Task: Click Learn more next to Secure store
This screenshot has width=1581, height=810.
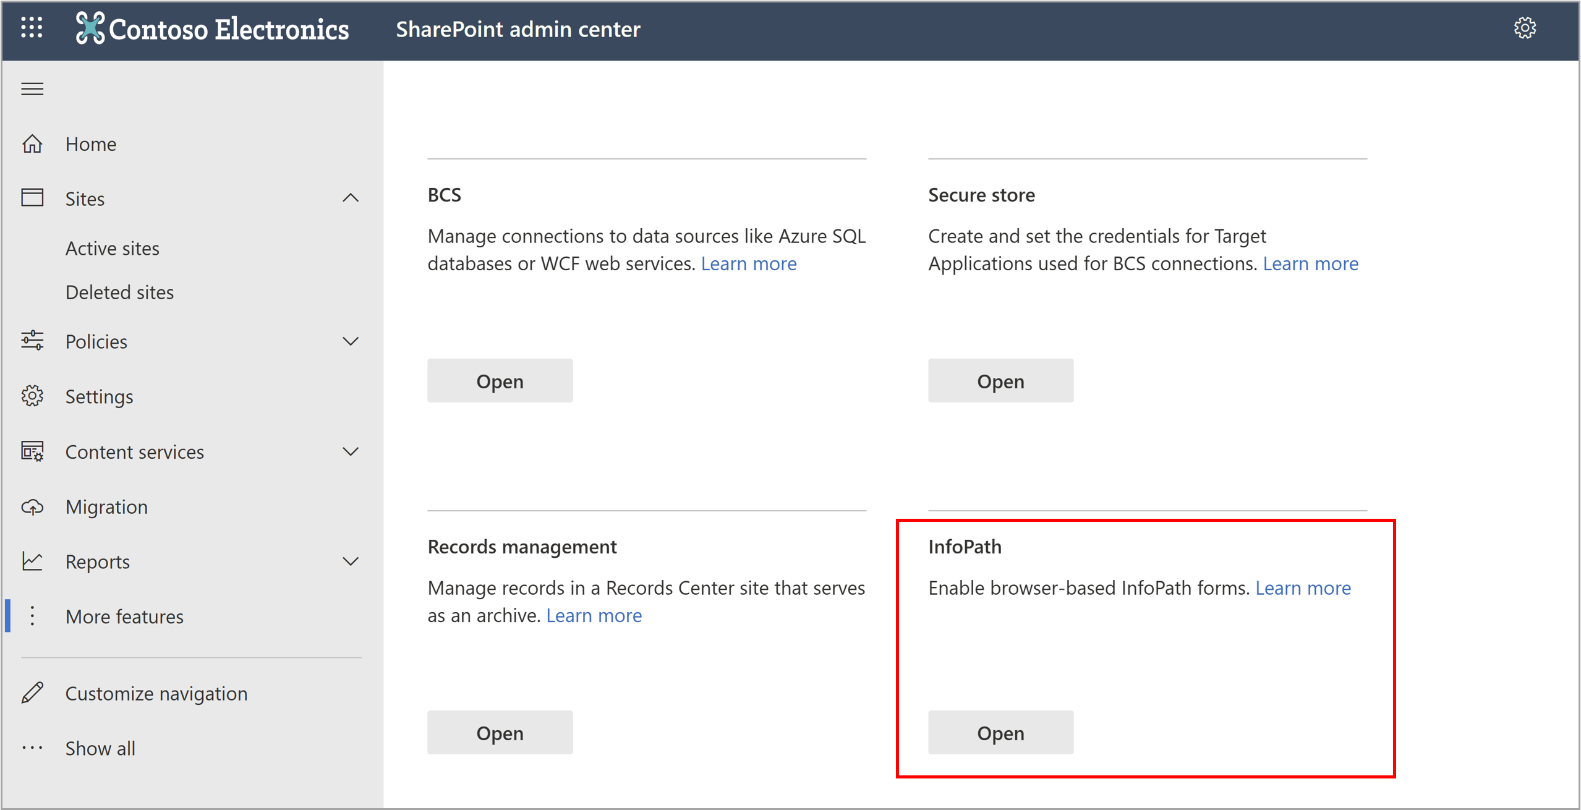Action: (1311, 263)
